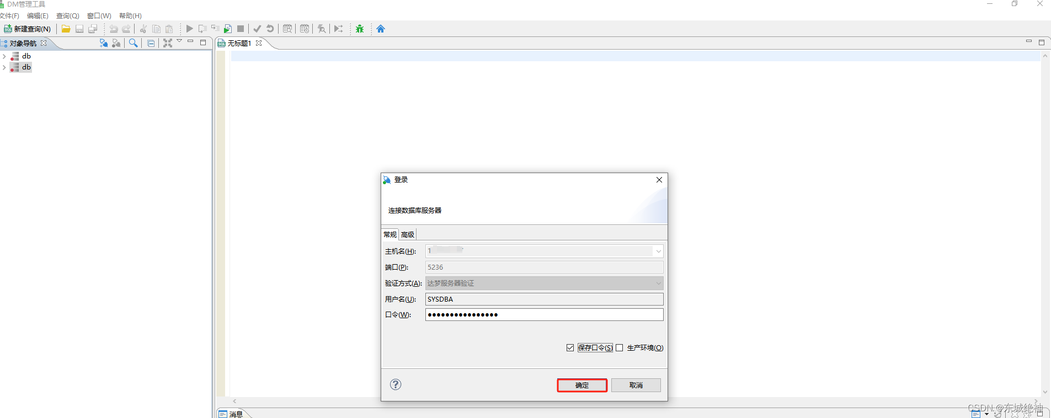Click the 用户名 field containing SYSDBA
Viewport: 1051px width, 418px height.
(x=544, y=299)
